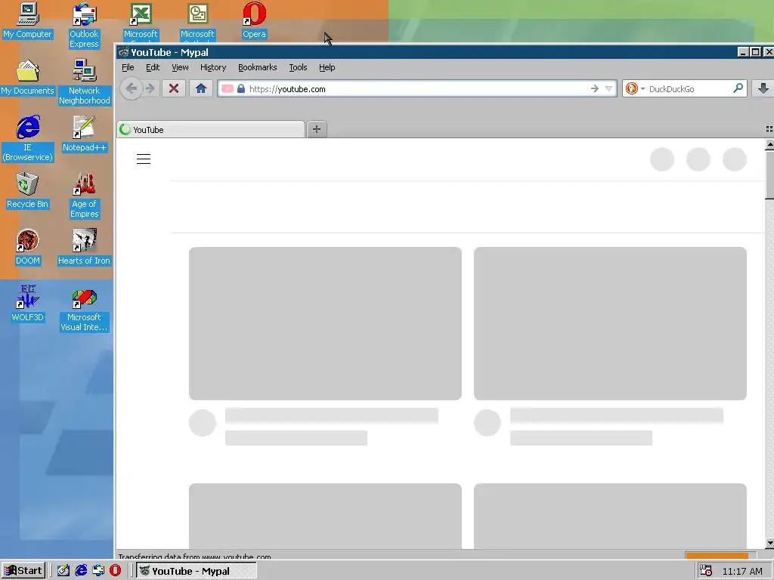Open the Bookmarks menu
Screen dimensions: 774x580
click(x=257, y=67)
